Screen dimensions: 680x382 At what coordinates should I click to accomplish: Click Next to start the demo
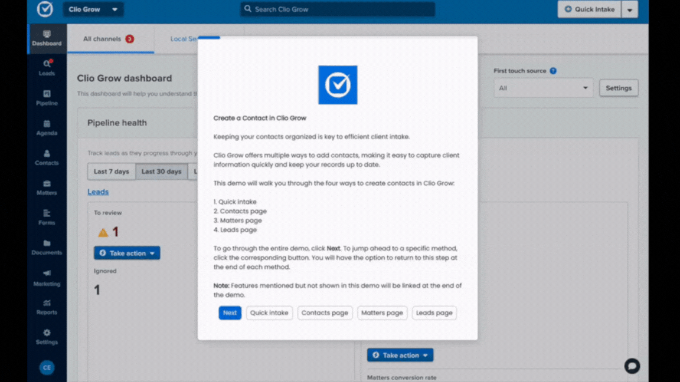[230, 312]
